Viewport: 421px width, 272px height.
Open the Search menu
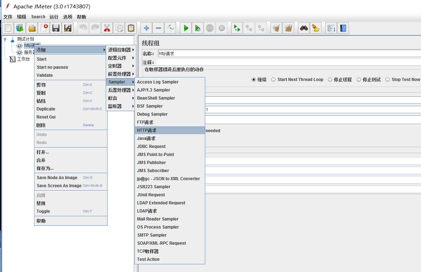point(38,17)
